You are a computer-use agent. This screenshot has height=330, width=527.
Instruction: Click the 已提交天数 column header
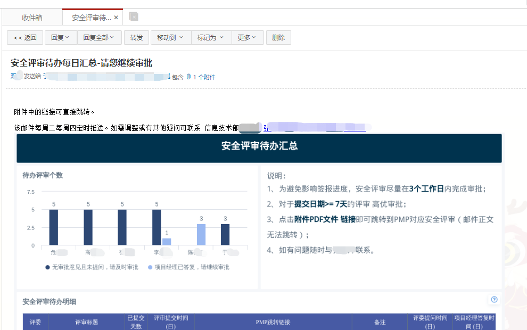pos(136,322)
